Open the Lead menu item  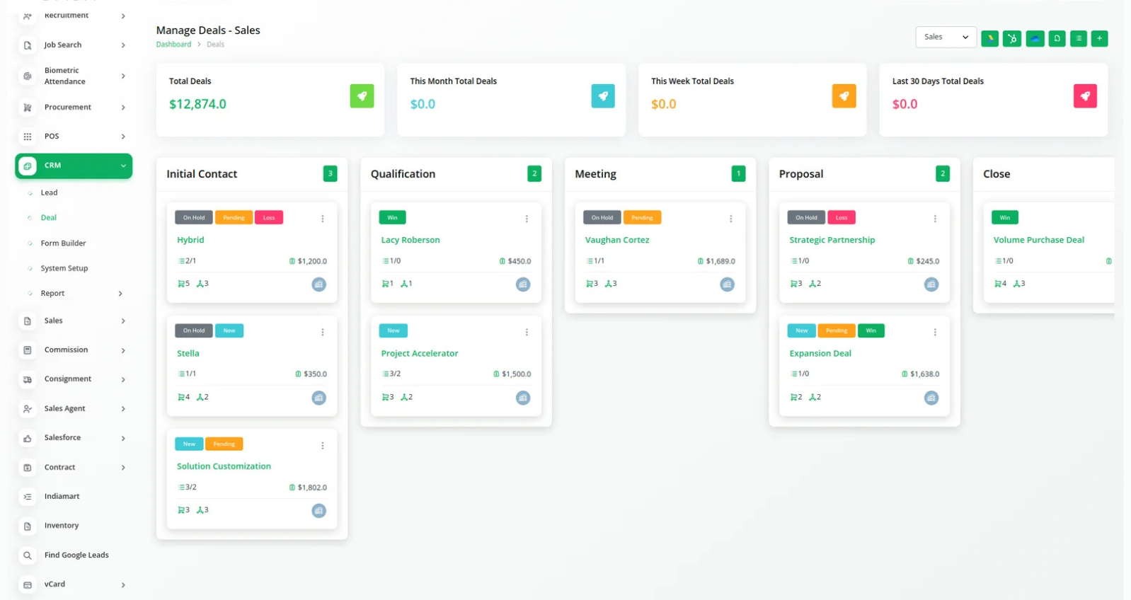49,192
